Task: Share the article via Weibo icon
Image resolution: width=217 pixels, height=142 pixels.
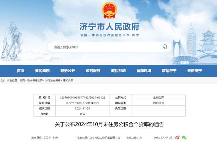Action: pos(177,137)
